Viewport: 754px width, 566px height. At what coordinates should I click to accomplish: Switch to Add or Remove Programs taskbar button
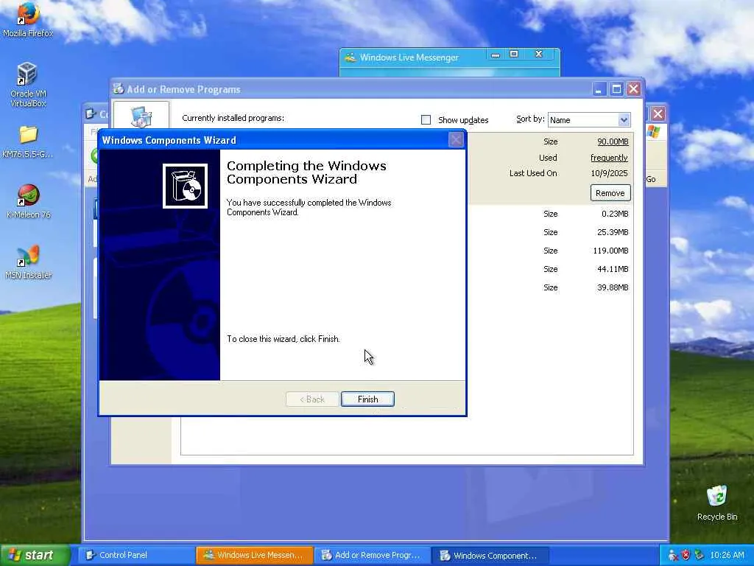[372, 555]
